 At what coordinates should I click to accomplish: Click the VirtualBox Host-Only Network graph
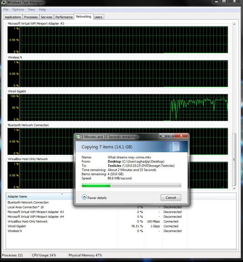tap(118, 175)
